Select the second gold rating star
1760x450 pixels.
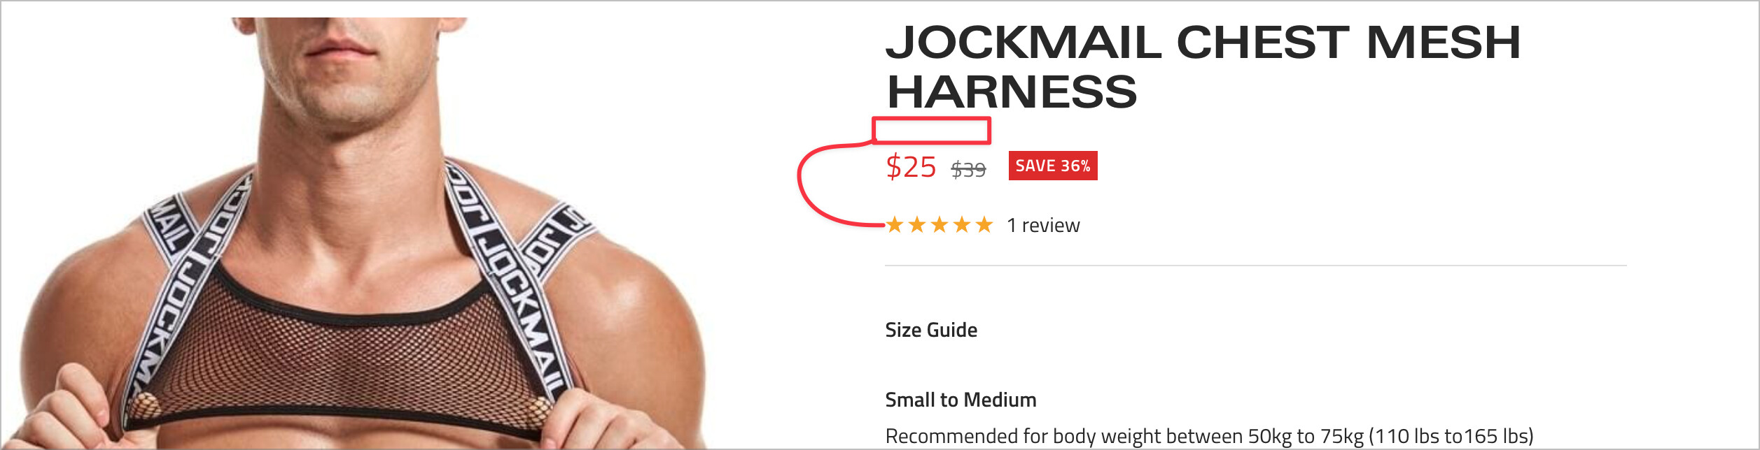pyautogui.click(x=917, y=225)
